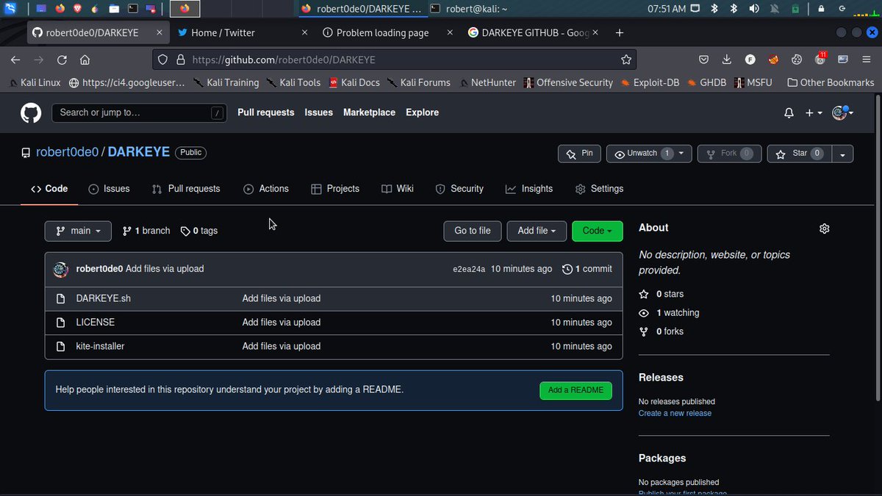Open the e2ea24a commit hash link

point(469,269)
